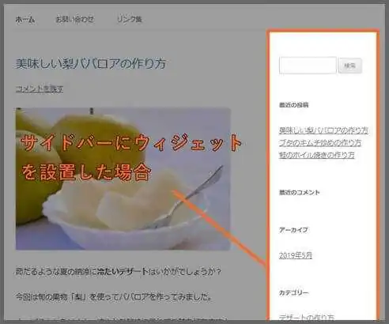Open the 2019年5月 archive link
The image size is (389, 324).
296,255
